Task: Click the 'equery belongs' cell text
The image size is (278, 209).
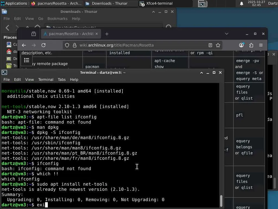Action: coord(244,144)
